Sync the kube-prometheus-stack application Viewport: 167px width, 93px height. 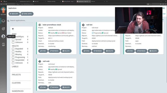43,51
